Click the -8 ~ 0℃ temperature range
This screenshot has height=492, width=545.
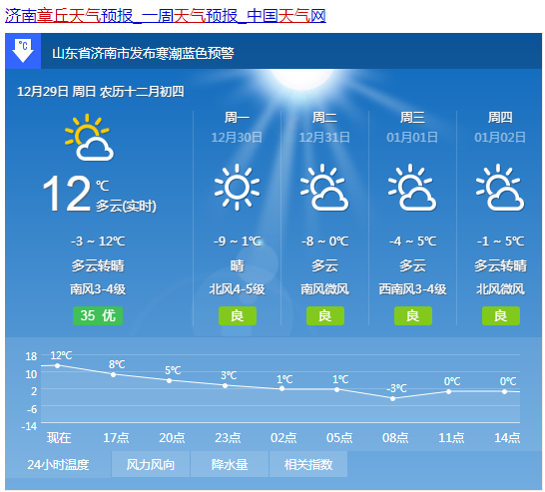coord(325,242)
